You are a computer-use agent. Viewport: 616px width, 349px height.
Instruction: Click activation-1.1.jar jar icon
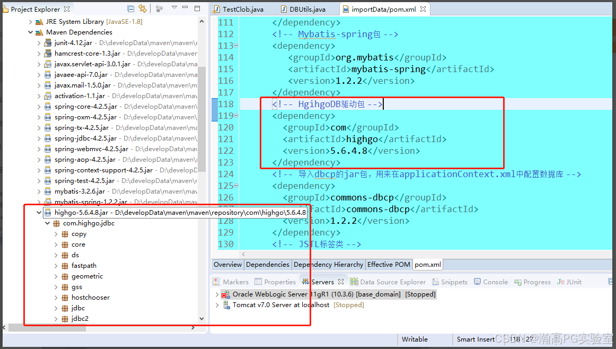[48, 96]
